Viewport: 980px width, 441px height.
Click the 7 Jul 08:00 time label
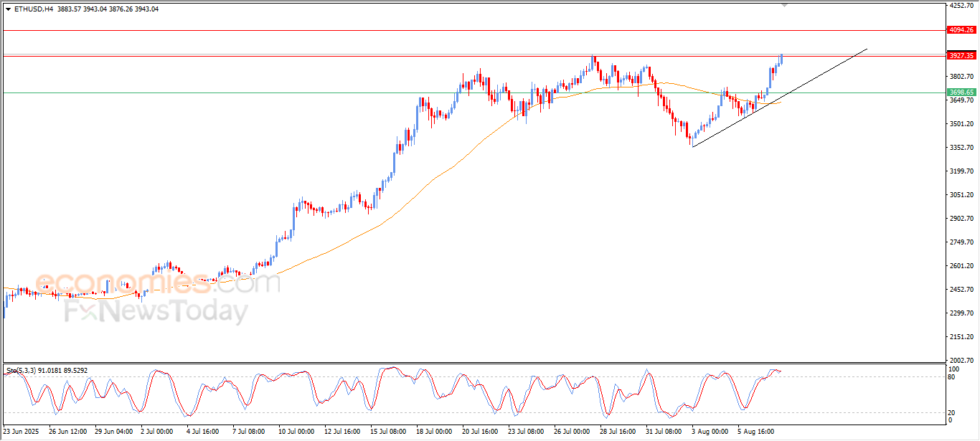coord(250,432)
